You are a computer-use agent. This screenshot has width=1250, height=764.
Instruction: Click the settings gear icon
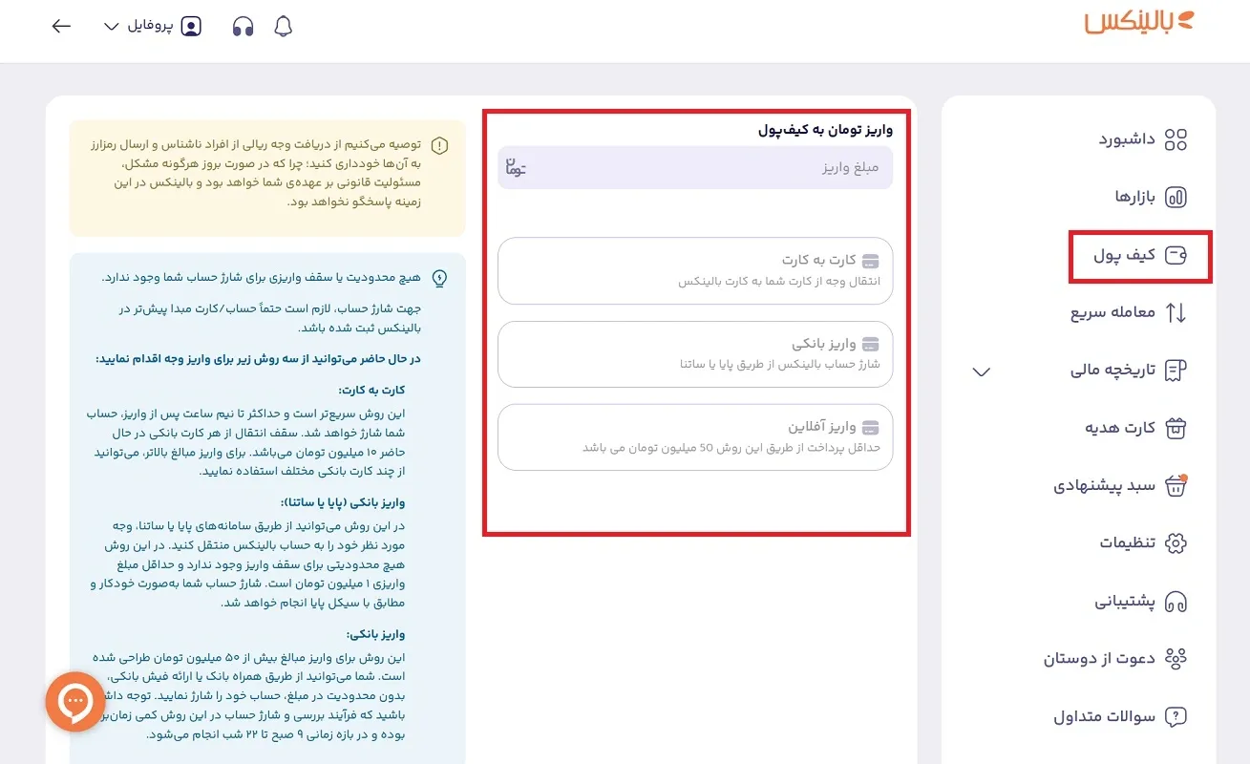click(x=1176, y=543)
